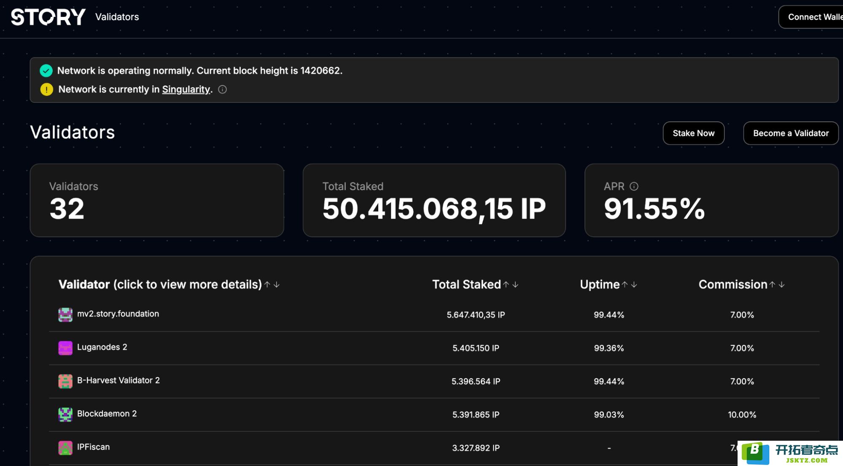The height and width of the screenshot is (466, 843).
Task: Click the STORY logo
Action: 48,17
